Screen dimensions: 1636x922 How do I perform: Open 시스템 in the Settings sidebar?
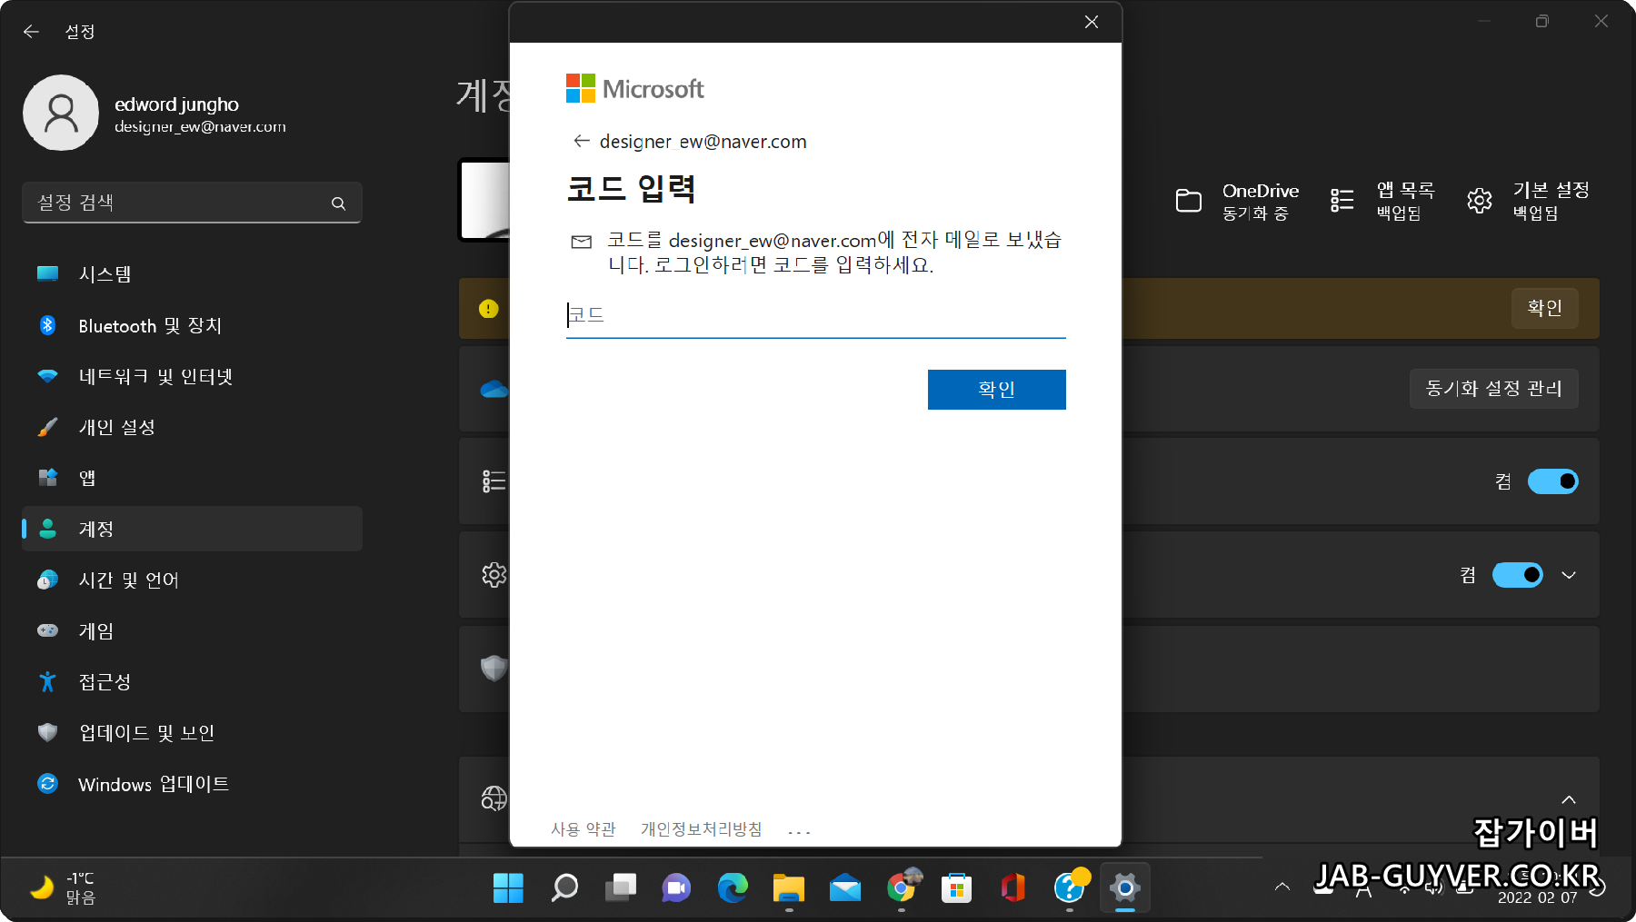coord(192,274)
